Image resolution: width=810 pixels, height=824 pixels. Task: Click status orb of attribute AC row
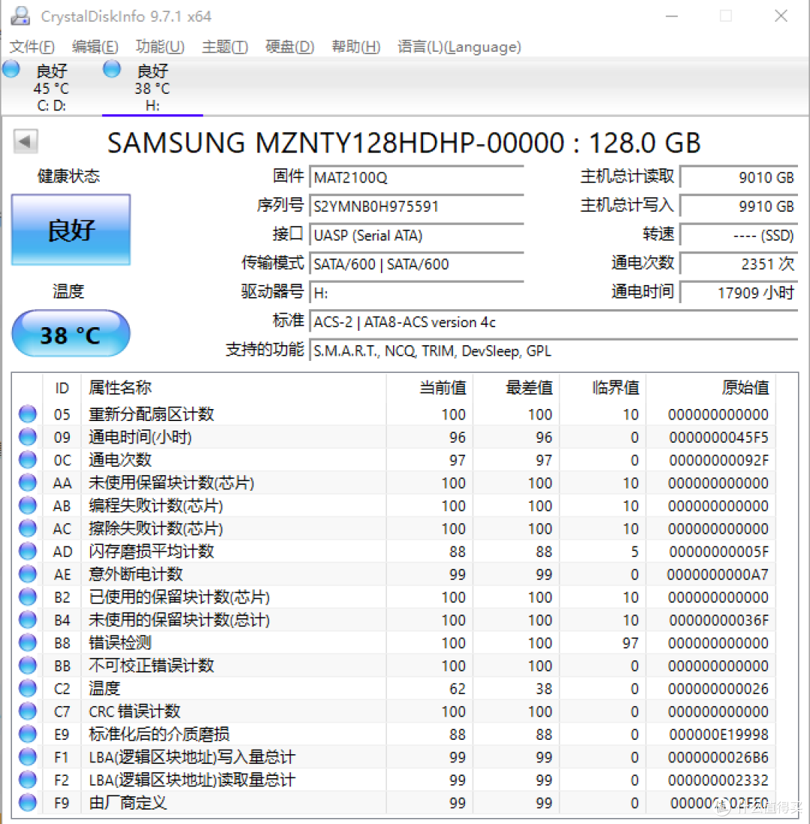point(28,528)
